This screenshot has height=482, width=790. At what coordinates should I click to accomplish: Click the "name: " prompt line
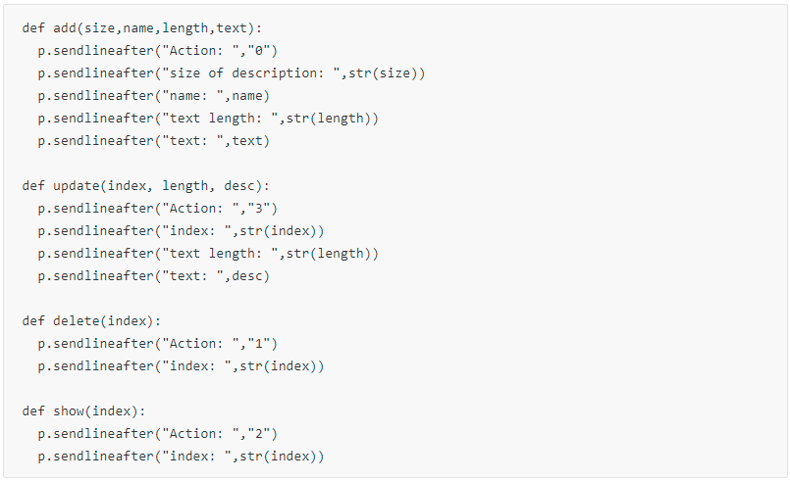pos(153,96)
